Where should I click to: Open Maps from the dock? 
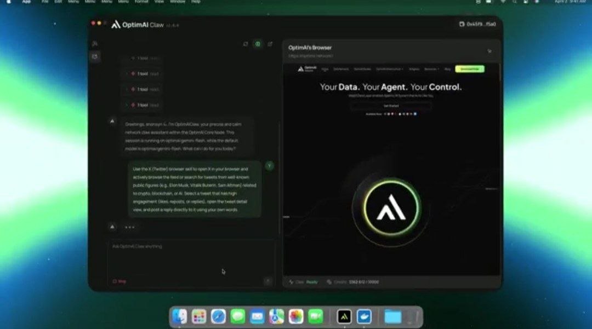276,316
